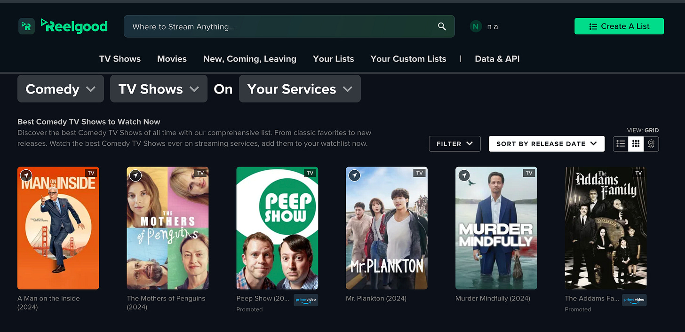Viewport: 685px width, 332px height.
Task: Click Prime Video badge beside Peep Show
Action: point(306,300)
